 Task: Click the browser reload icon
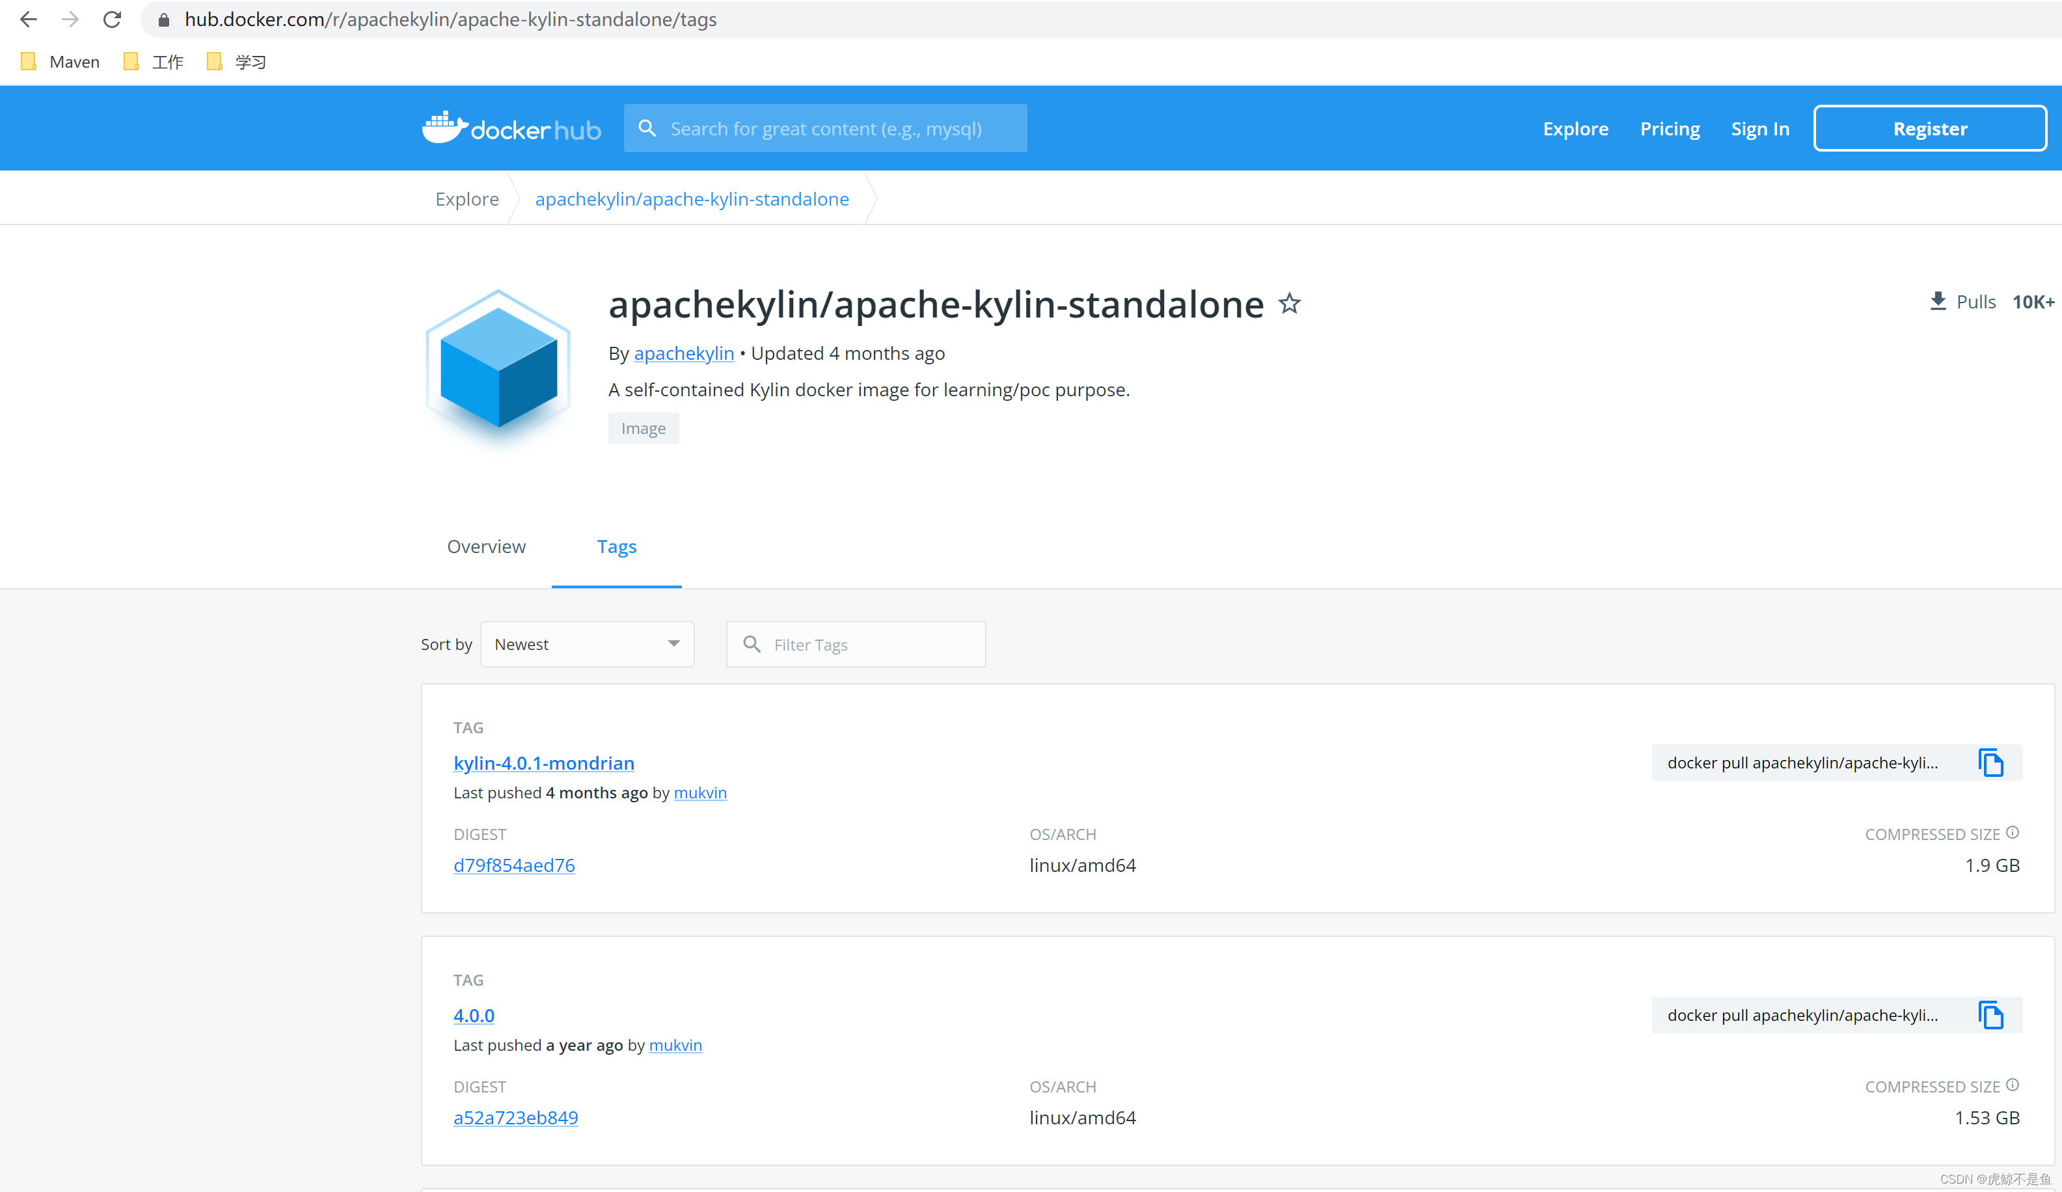112,20
